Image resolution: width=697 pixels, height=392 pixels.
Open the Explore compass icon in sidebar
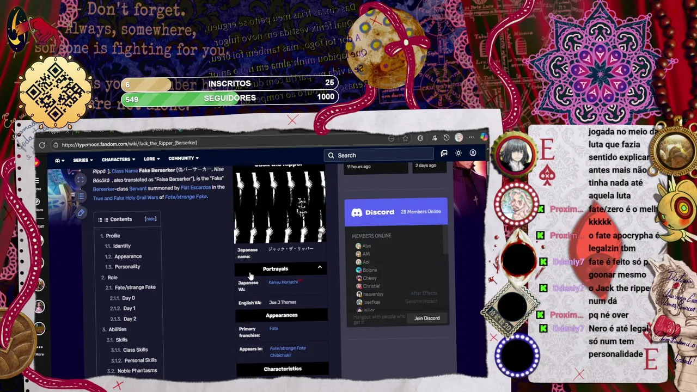[x=38, y=201]
